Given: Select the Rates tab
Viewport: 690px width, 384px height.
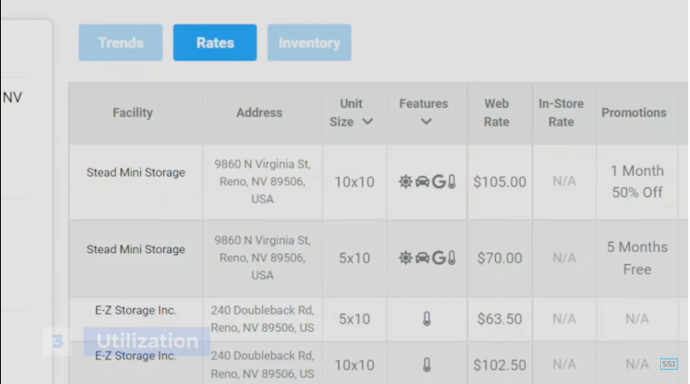Looking at the screenshot, I should tap(214, 42).
